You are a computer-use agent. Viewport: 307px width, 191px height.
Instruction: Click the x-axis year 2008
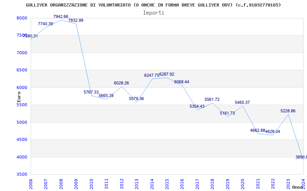point(61,184)
